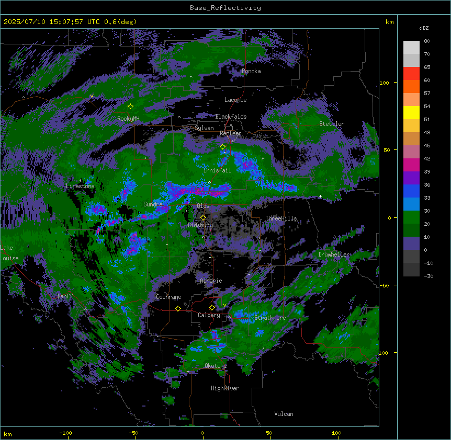Screen dimensions: 451x440
Task: Select the dark gray 0 to -10 swatch
Action: pos(411,257)
